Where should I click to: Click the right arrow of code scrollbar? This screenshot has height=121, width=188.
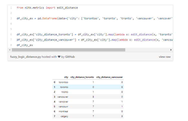171,50
